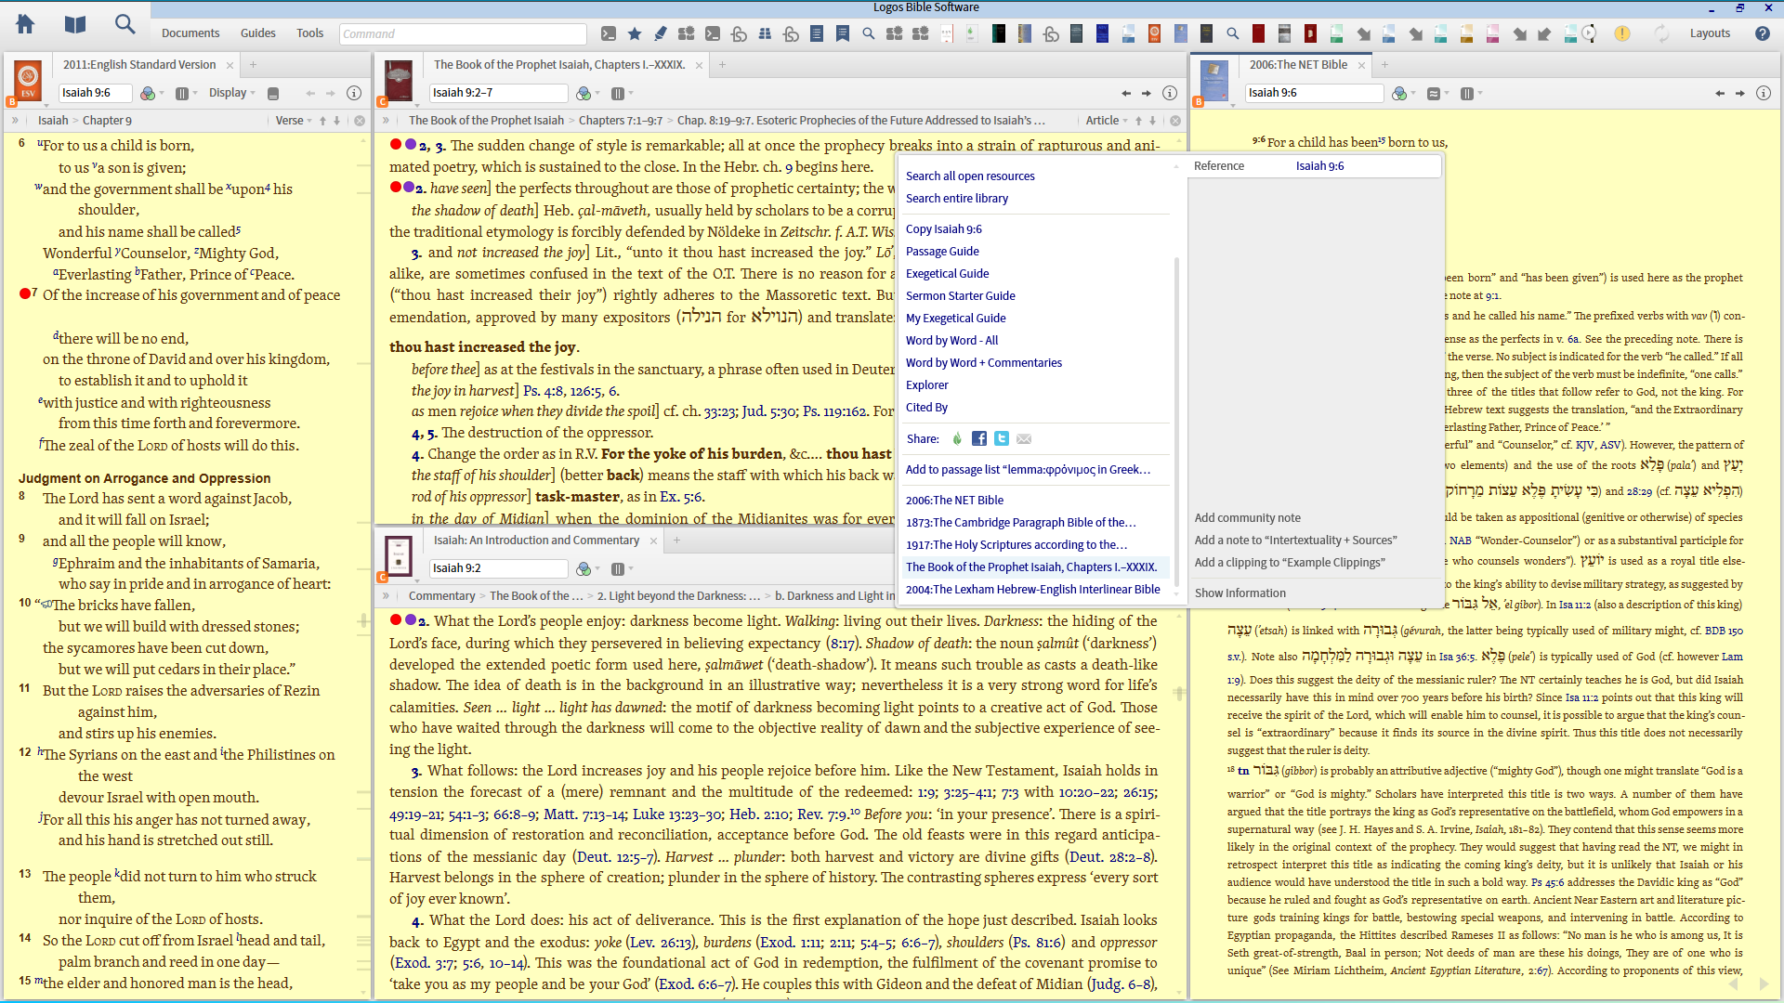1784x1003 pixels.
Task: Click the Isaiah 9:2–7 reference box
Action: pos(498,93)
